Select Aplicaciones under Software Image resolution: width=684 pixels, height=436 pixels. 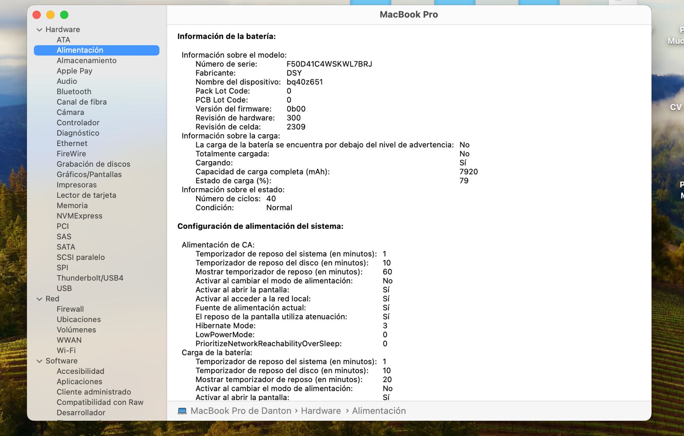point(80,382)
